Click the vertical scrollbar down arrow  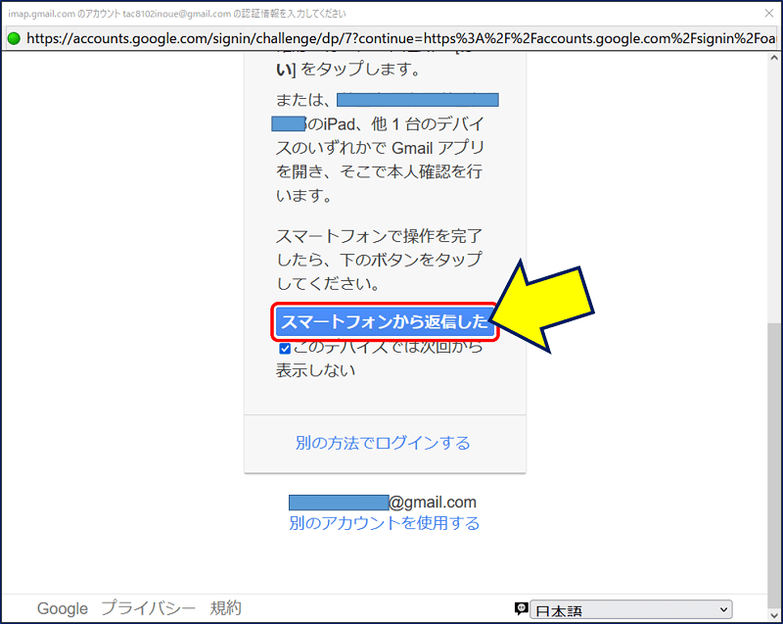click(774, 615)
